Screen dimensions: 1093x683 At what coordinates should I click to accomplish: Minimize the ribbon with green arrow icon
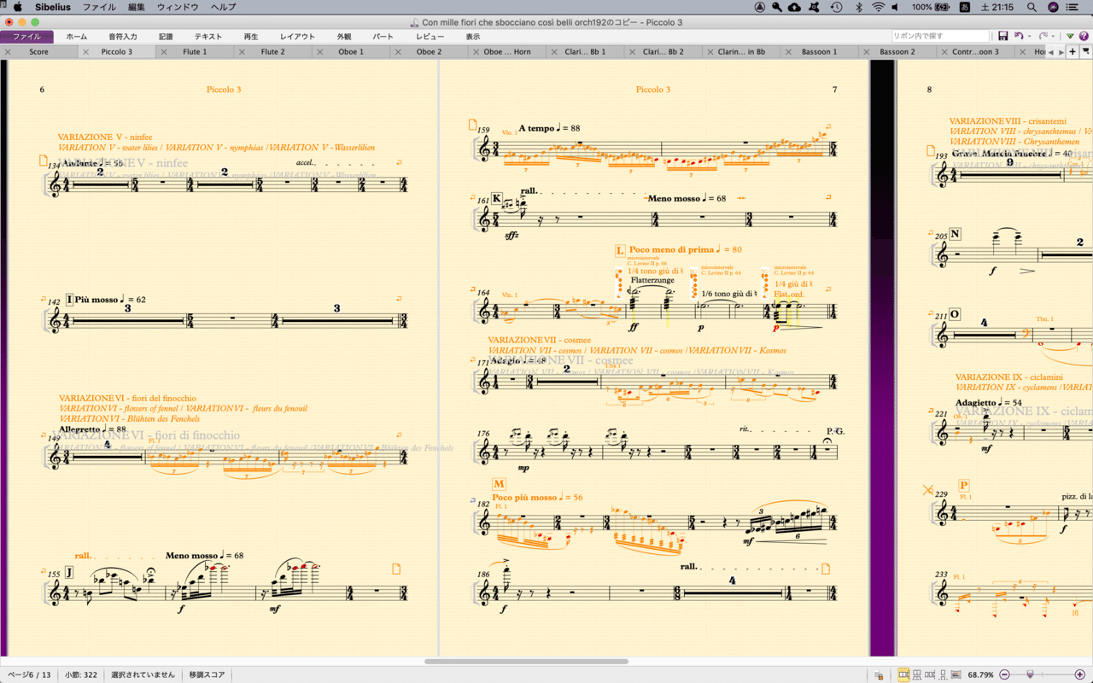click(1071, 37)
